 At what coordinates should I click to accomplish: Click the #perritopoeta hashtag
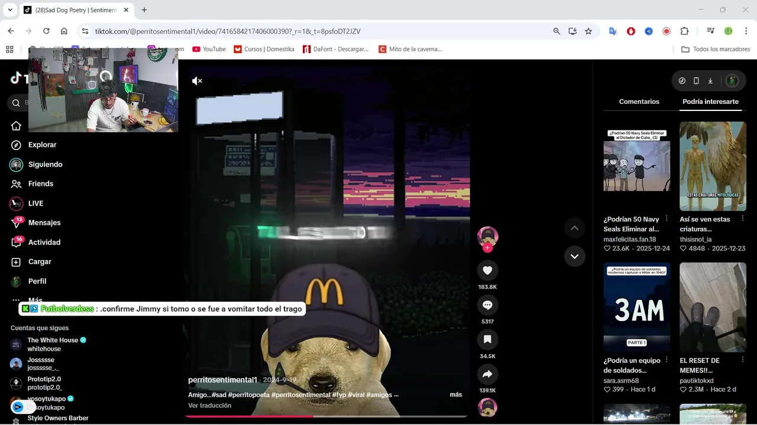click(249, 394)
